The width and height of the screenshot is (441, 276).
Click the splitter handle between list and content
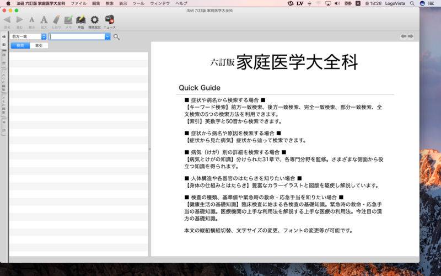point(149,149)
